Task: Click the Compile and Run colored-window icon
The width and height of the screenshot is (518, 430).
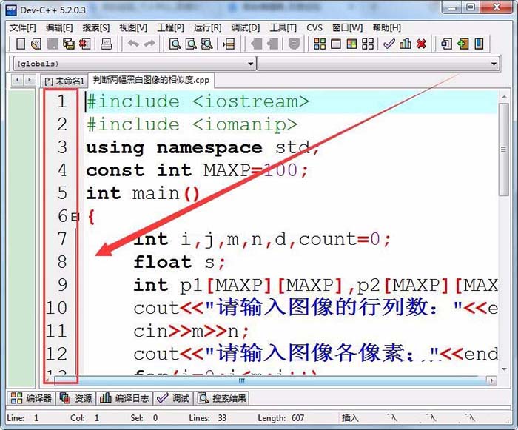Action: point(351,44)
